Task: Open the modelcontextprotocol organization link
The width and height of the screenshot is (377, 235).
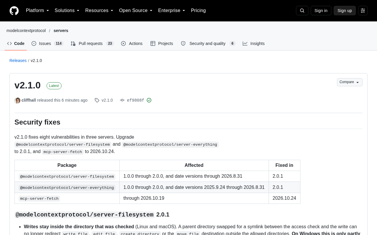Action: click(x=26, y=31)
